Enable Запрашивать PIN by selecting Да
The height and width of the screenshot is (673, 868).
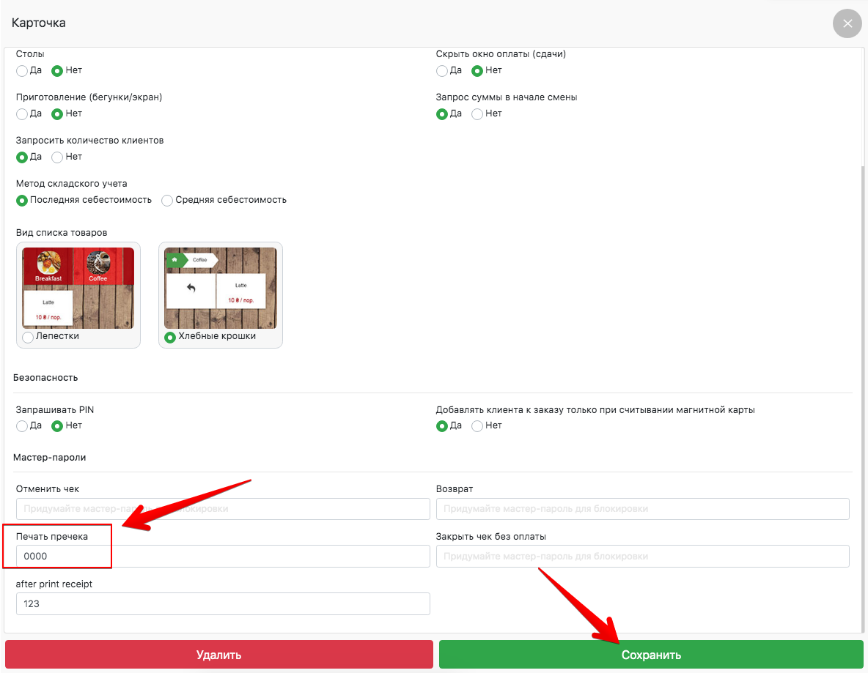pyautogui.click(x=22, y=426)
